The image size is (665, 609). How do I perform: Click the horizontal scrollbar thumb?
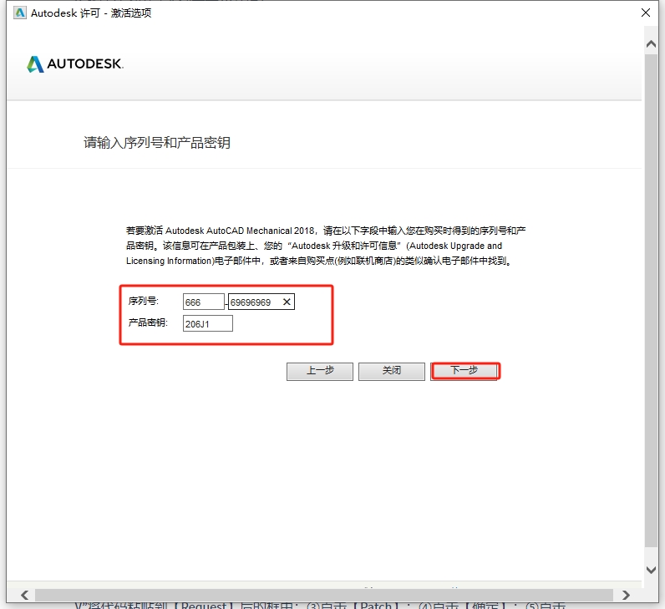coord(324,595)
